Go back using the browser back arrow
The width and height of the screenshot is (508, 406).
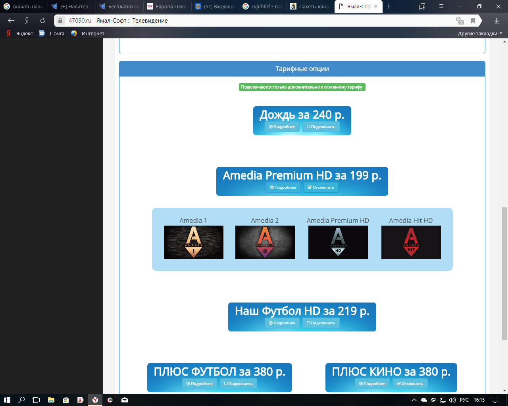click(x=11, y=21)
